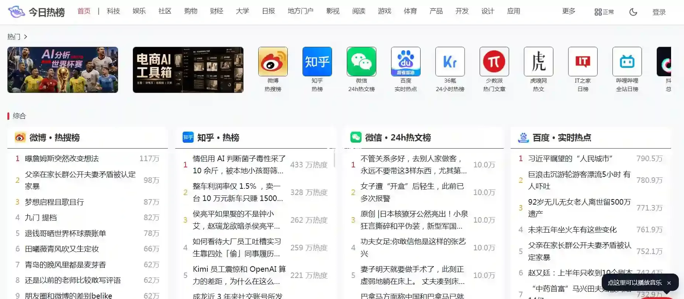Open the 大学 category

[242, 11]
